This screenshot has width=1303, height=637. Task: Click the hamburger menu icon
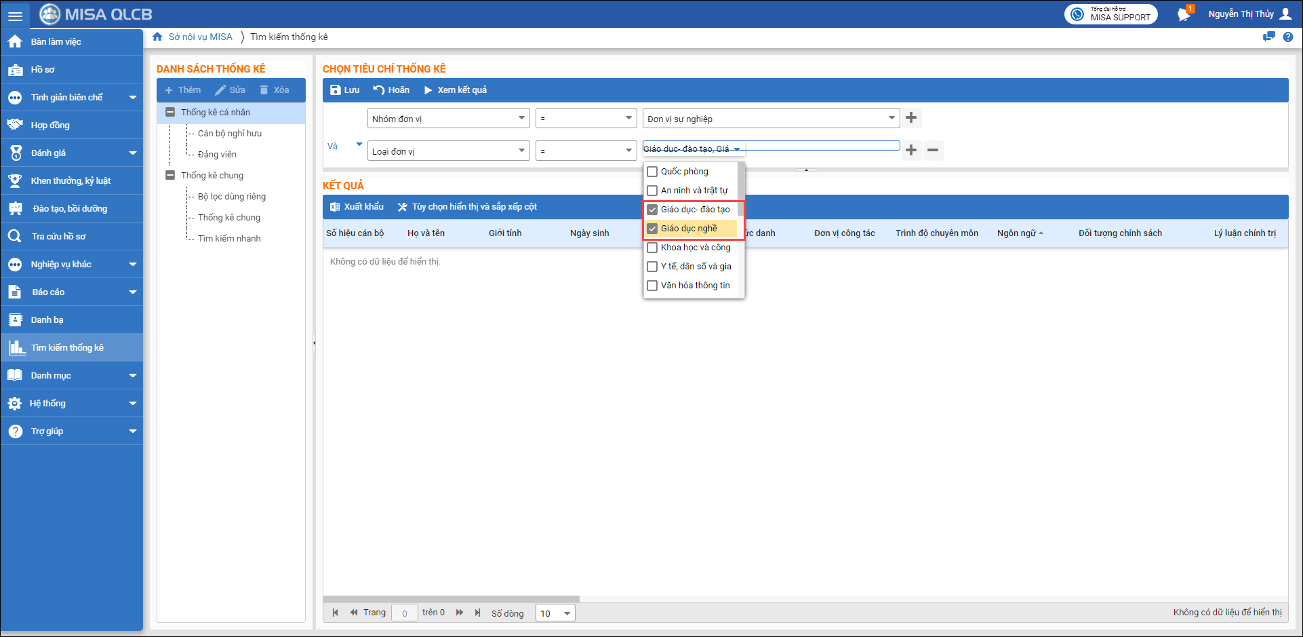(15, 16)
